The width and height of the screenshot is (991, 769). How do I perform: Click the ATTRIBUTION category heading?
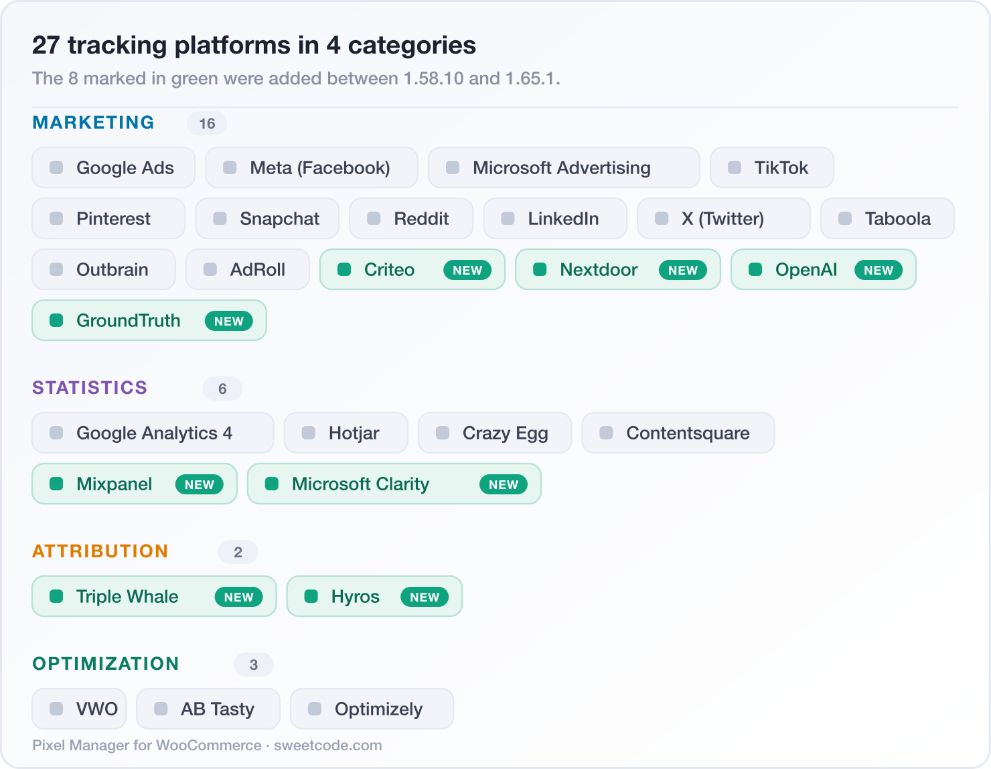pos(100,551)
